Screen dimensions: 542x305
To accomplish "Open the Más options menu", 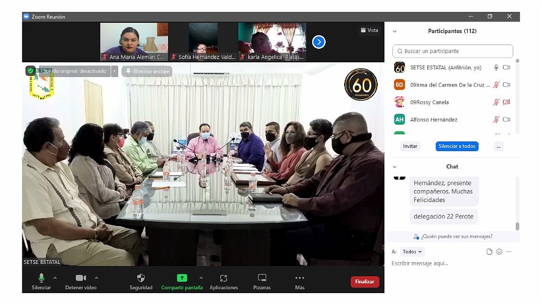I will click(x=300, y=278).
